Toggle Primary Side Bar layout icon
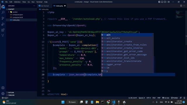This screenshot has width=187, height=105. click(x=160, y=2)
